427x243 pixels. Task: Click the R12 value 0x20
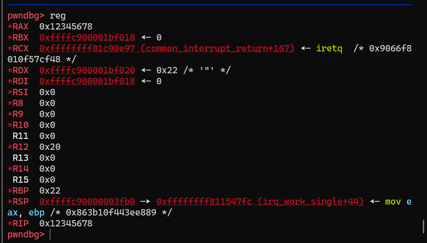pyautogui.click(x=50, y=147)
